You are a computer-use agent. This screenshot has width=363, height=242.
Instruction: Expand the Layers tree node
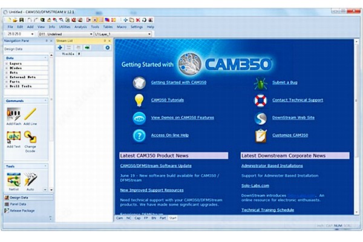(7, 64)
